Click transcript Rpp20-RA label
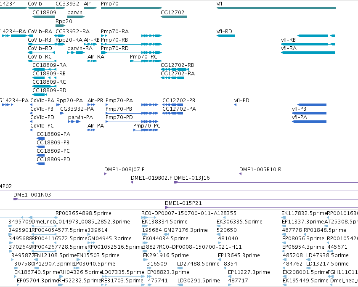This screenshot has width=358, height=287. point(69,40)
